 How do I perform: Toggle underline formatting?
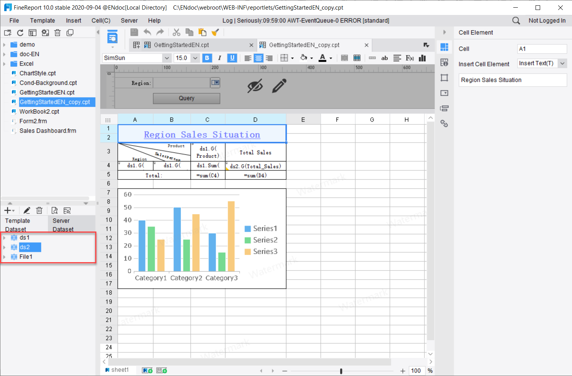(x=232, y=58)
